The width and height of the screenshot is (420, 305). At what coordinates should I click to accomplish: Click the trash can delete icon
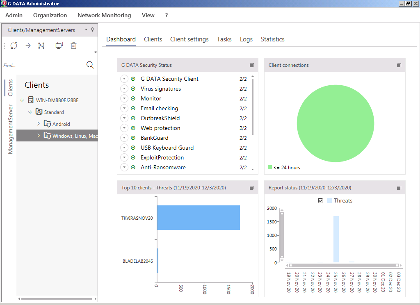point(73,46)
